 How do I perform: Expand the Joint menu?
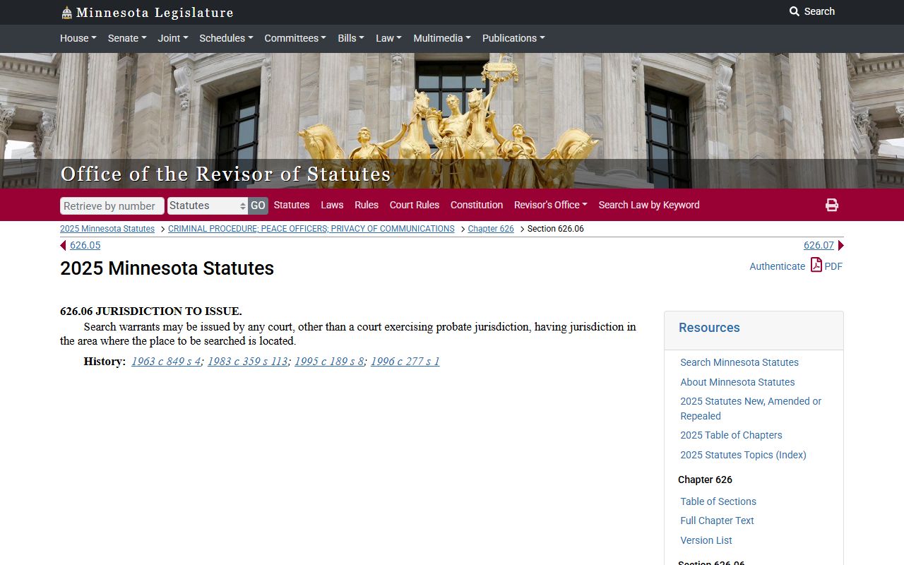click(173, 38)
